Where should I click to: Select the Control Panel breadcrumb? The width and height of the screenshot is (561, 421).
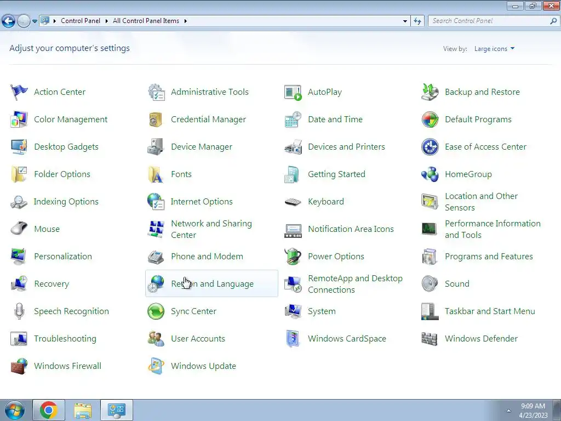(x=81, y=21)
